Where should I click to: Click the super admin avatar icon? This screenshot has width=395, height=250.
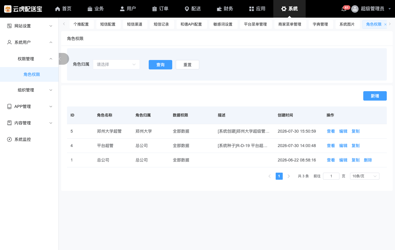click(355, 9)
